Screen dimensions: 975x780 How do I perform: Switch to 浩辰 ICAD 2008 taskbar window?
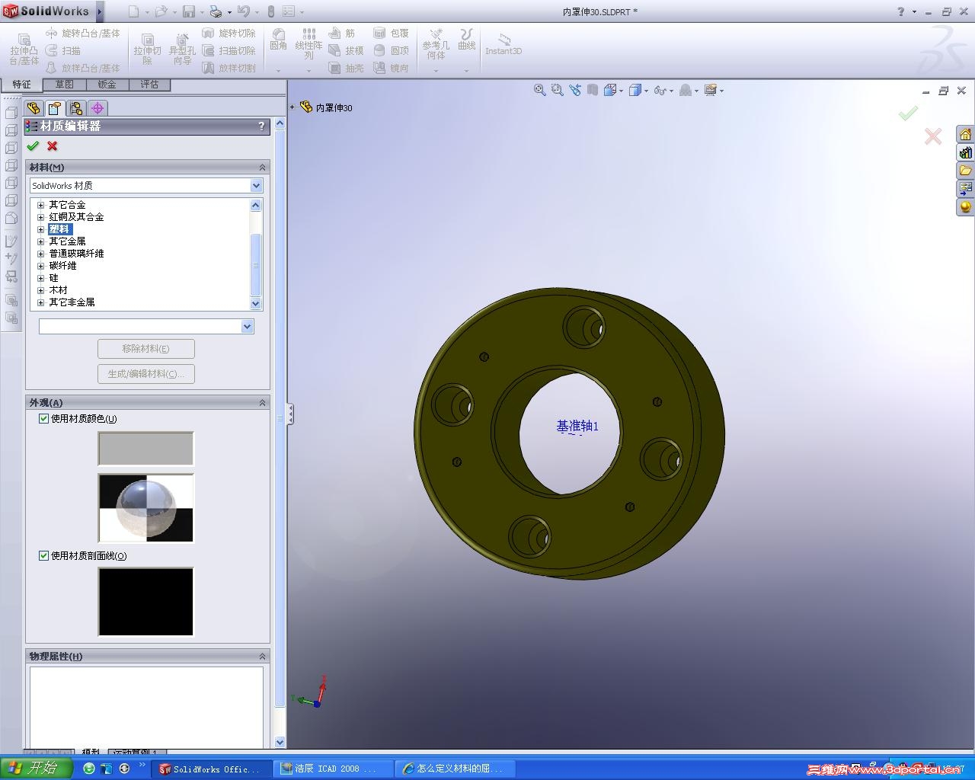[x=334, y=769]
